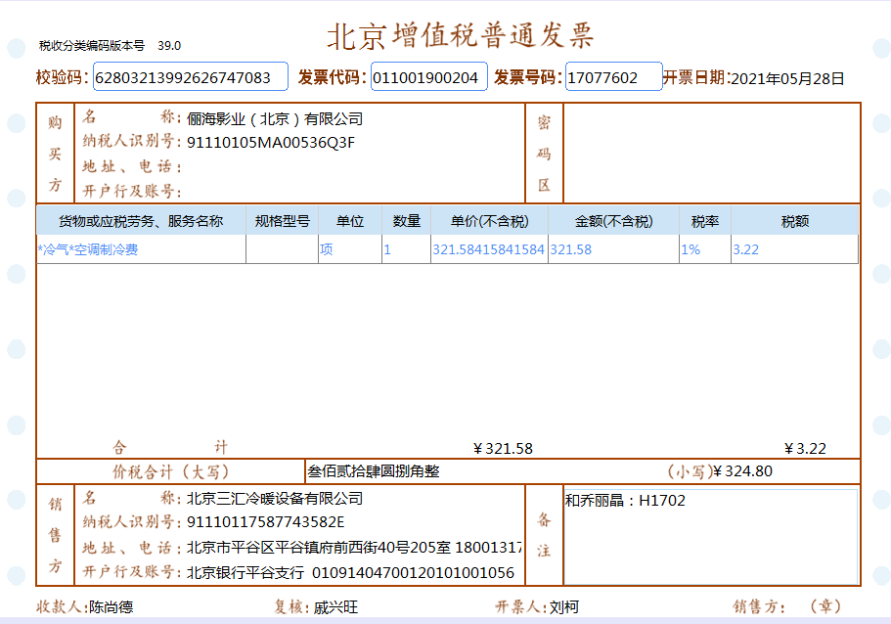Click the 发票代码 field showing 011001900204
The image size is (891, 624).
point(429,76)
